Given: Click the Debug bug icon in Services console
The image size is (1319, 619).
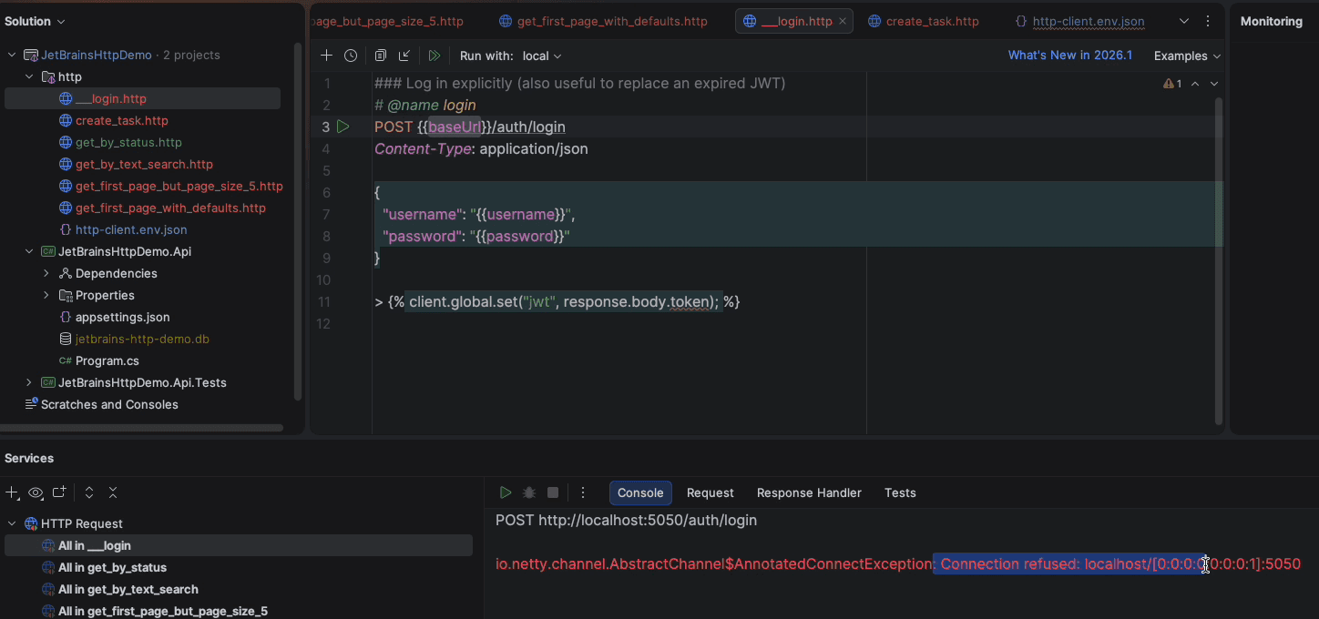Looking at the screenshot, I should pyautogui.click(x=529, y=492).
